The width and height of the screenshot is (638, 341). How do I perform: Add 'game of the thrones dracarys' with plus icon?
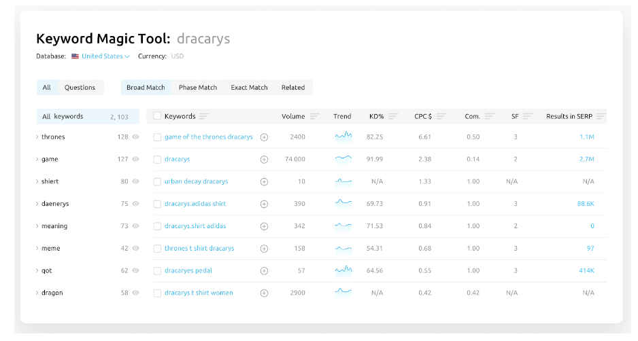tap(264, 137)
